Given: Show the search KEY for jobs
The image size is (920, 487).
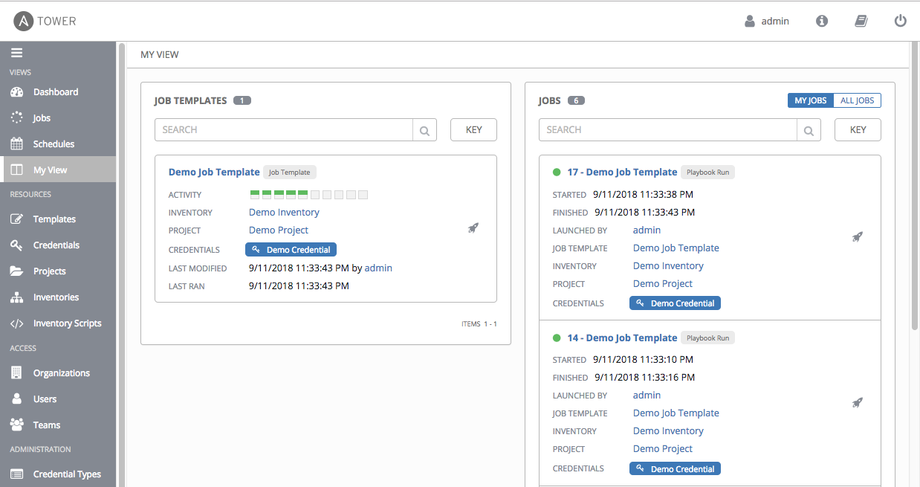Looking at the screenshot, I should tap(858, 129).
